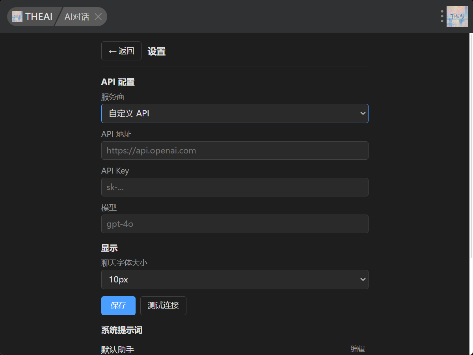
Task: Click the THEAI avatar in top-right corner
Action: (457, 17)
